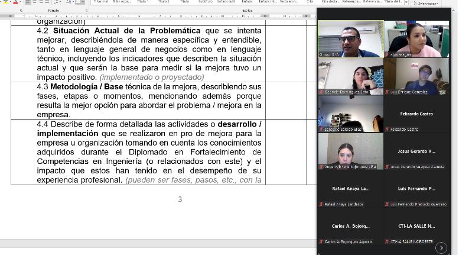Click the 'Estilos' group label

248,11
